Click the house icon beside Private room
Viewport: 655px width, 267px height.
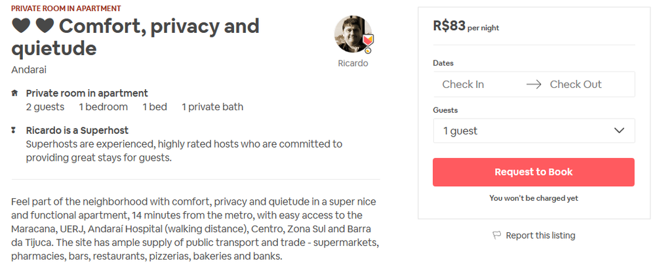15,93
